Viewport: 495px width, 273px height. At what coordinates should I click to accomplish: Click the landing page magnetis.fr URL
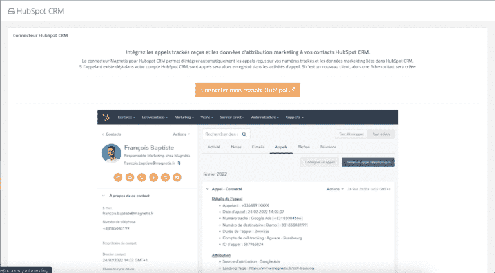[281, 268]
